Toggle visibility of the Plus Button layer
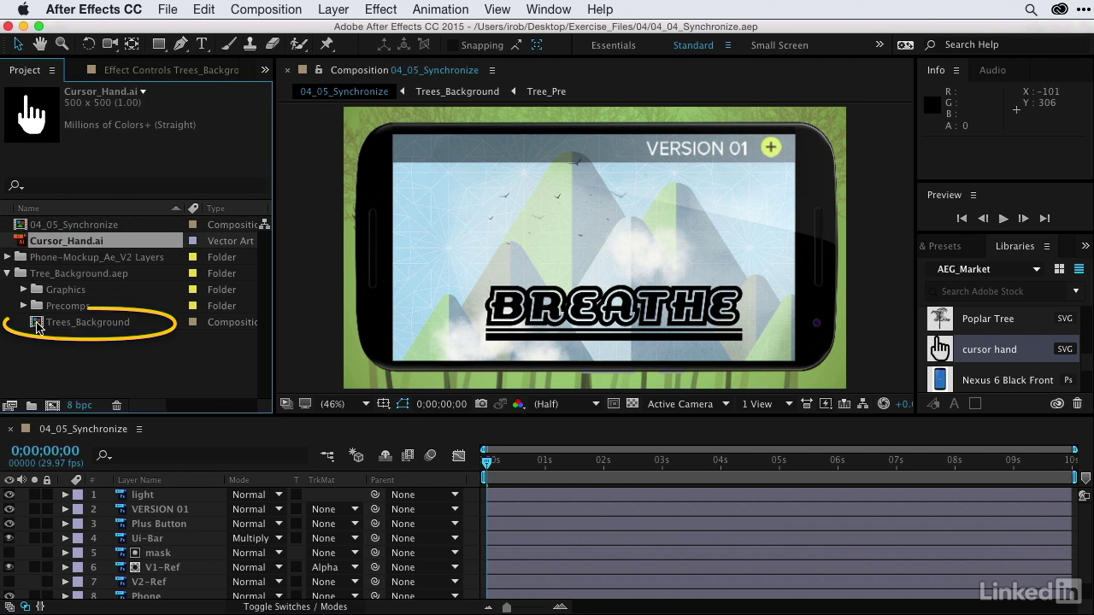1094x615 pixels. pos(9,524)
